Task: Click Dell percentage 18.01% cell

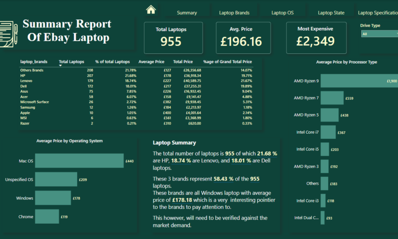Action: pyautogui.click(x=131, y=86)
